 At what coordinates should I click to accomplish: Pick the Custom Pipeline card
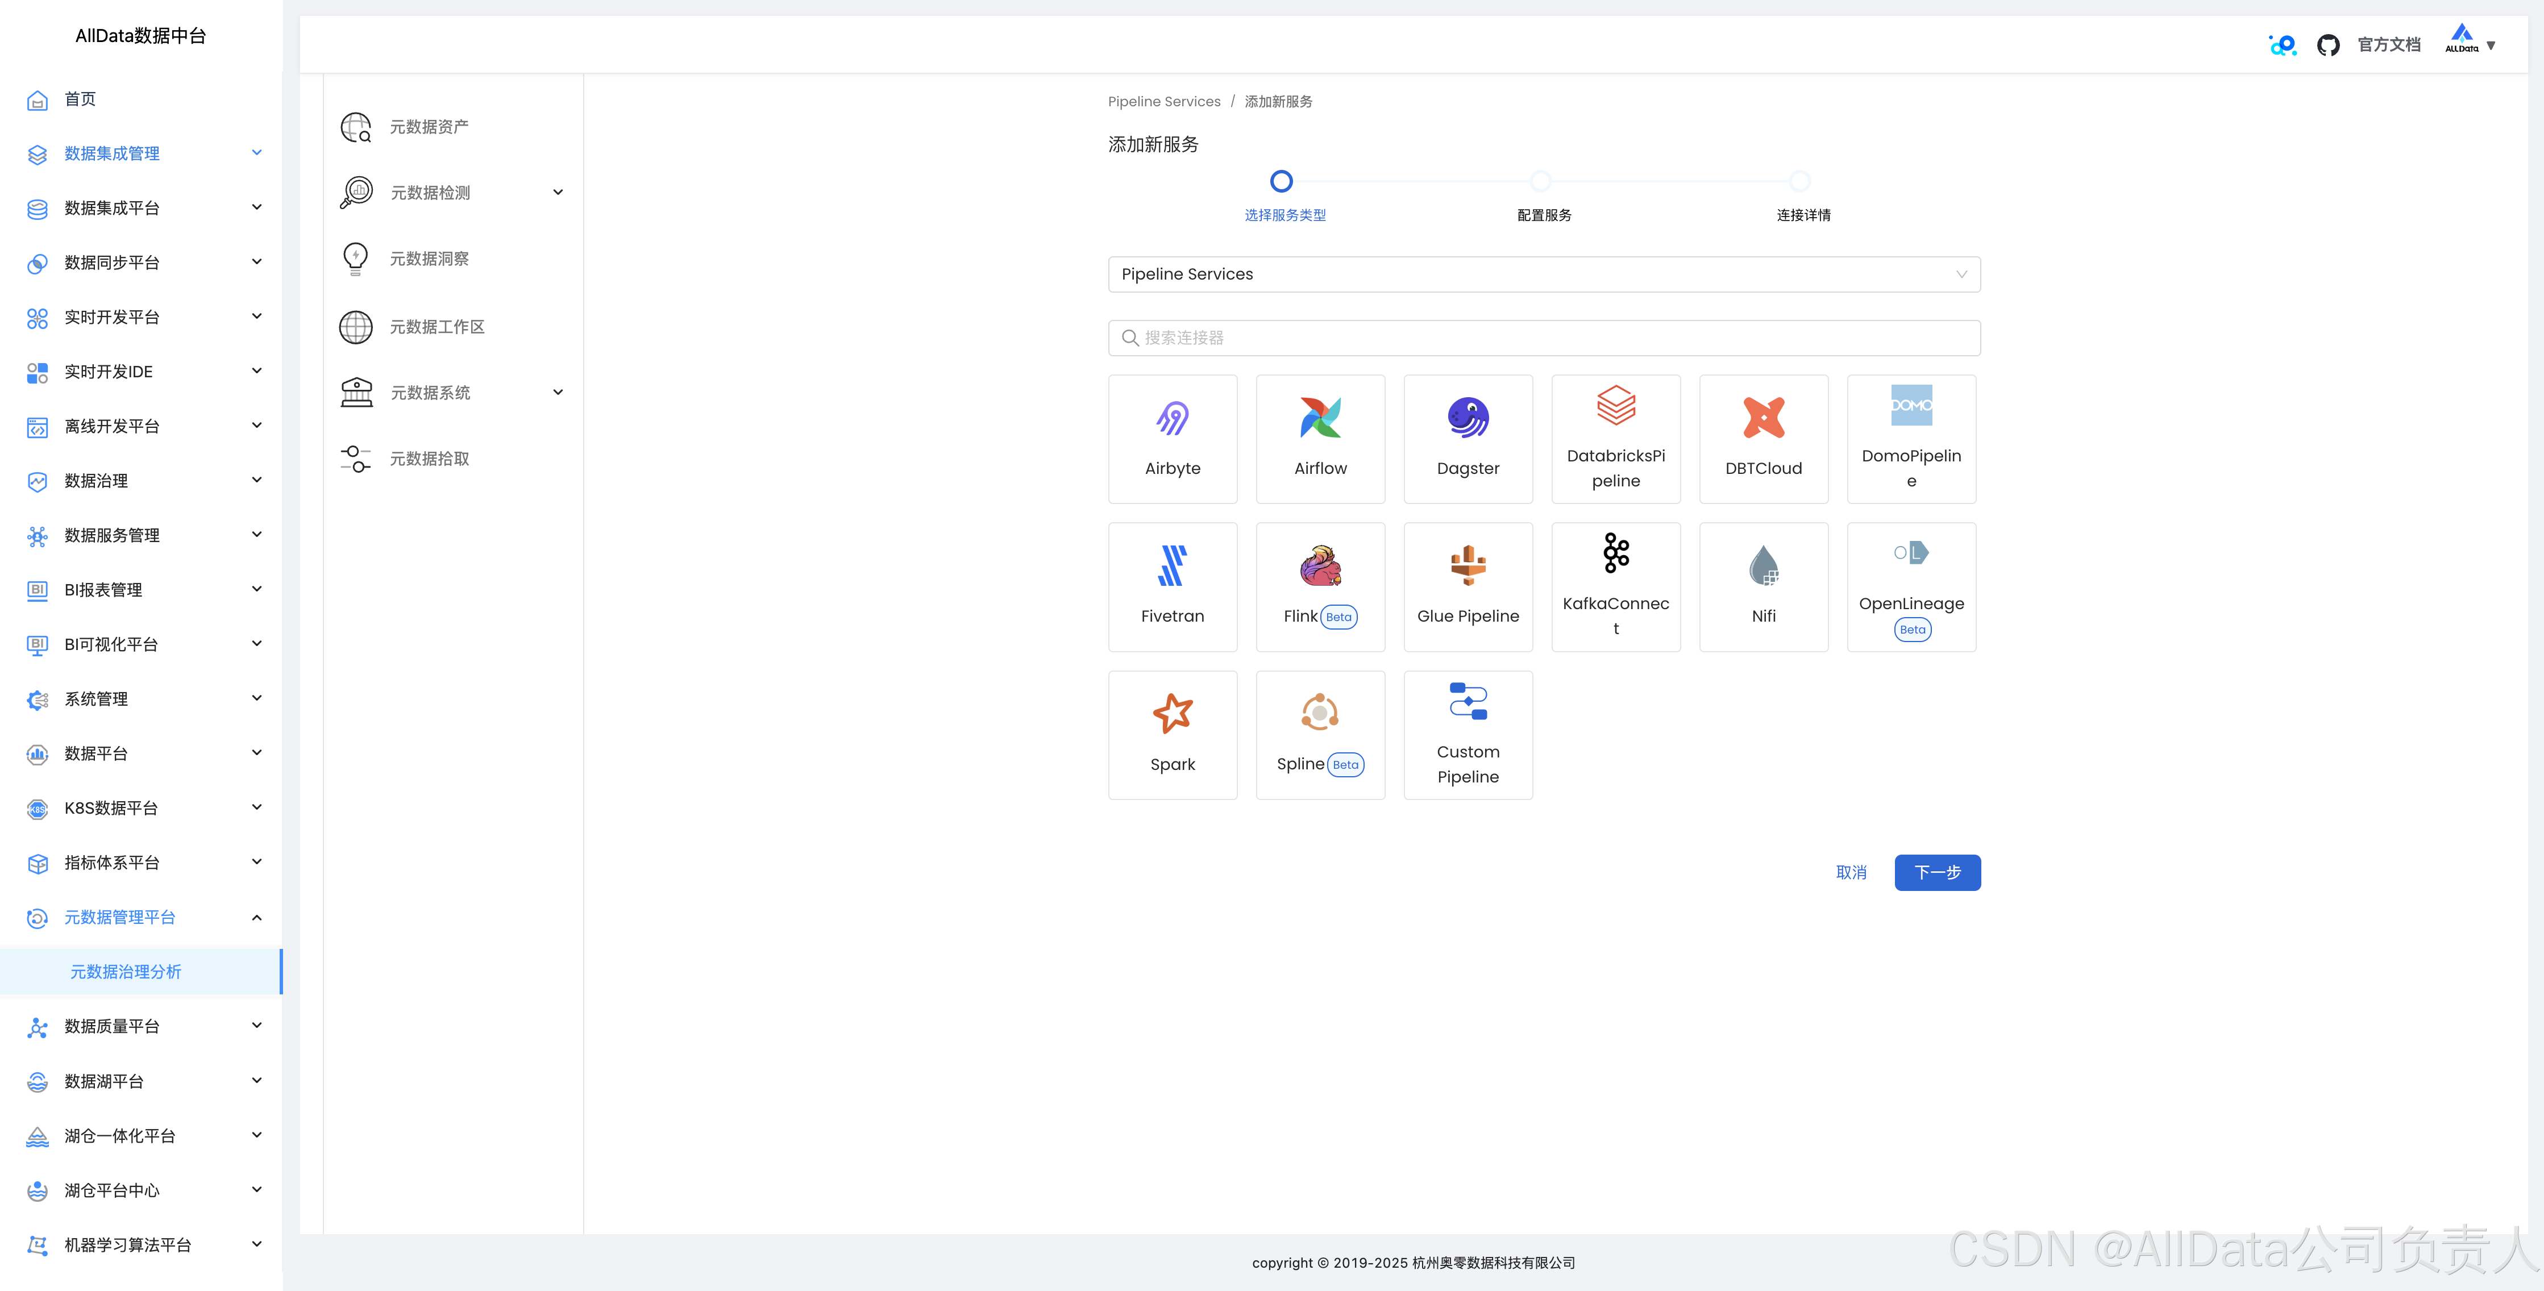click(1468, 735)
